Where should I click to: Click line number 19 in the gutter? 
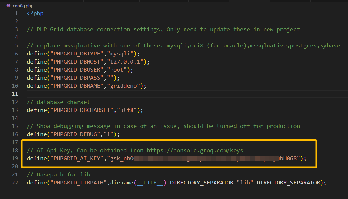pos(15,158)
